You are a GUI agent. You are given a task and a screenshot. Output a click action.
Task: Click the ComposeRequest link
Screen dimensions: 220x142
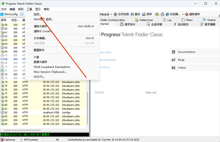point(107,60)
